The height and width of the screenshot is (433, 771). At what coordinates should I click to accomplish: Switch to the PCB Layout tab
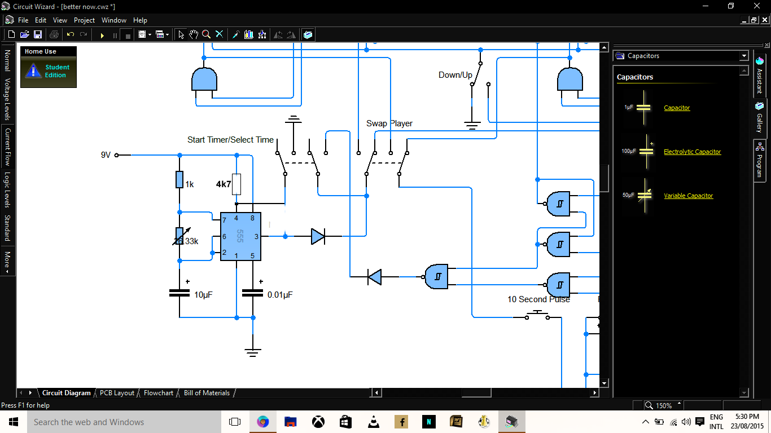pyautogui.click(x=117, y=393)
